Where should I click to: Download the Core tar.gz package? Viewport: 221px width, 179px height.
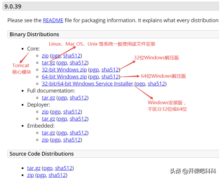pyautogui.click(x=48, y=63)
